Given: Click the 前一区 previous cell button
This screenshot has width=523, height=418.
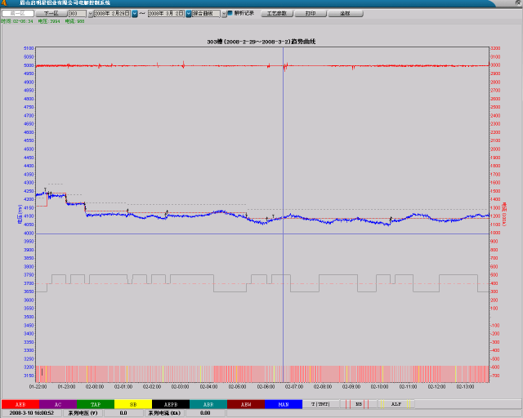Looking at the screenshot, I should tap(16, 14).
